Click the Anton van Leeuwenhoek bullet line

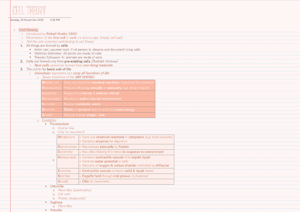87,50
